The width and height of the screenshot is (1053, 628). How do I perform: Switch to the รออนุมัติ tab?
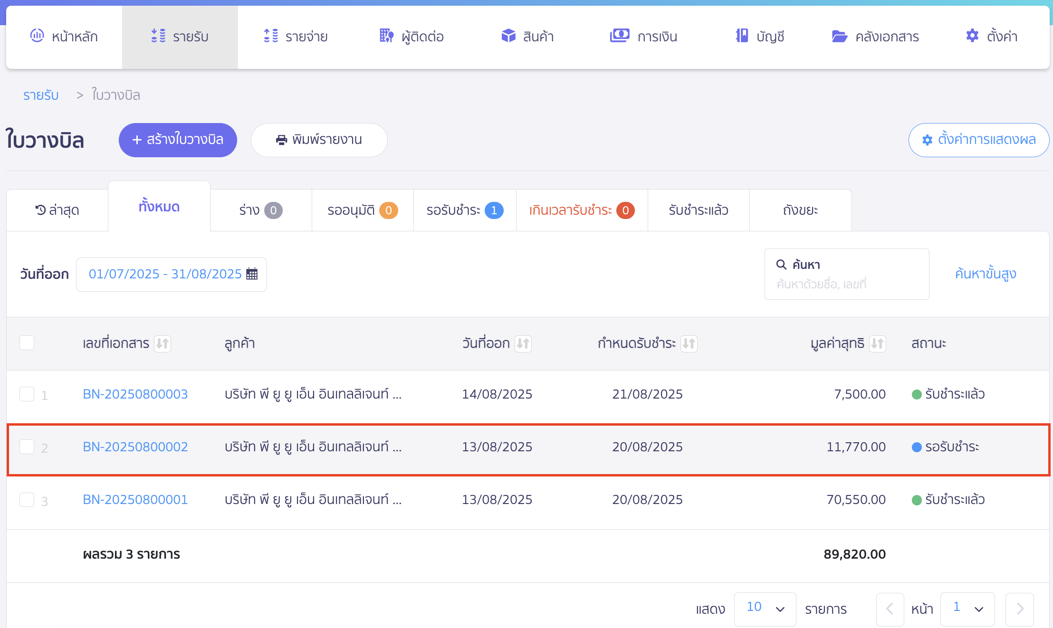[x=363, y=210]
